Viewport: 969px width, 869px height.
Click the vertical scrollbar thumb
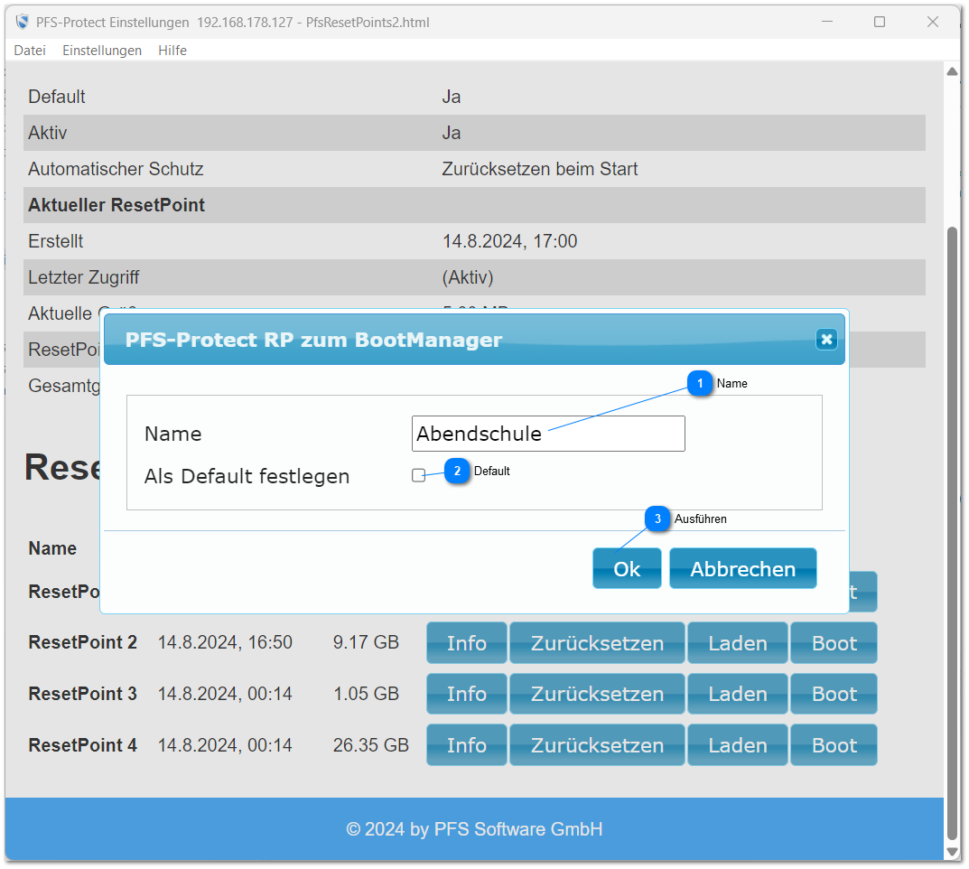951,533
